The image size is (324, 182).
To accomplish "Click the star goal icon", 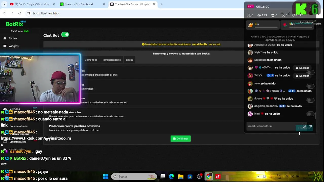I will [x=251, y=25].
